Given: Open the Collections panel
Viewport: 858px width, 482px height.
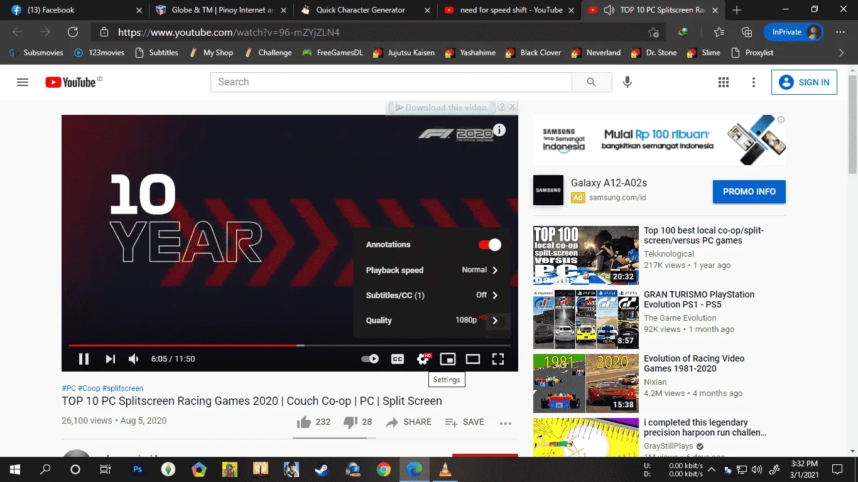Looking at the screenshot, I should [x=747, y=32].
